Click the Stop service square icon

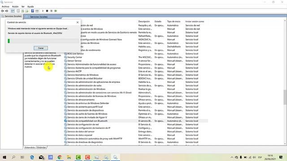coord(47,11)
